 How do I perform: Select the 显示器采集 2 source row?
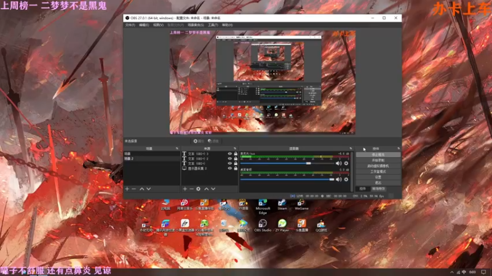tap(210, 168)
